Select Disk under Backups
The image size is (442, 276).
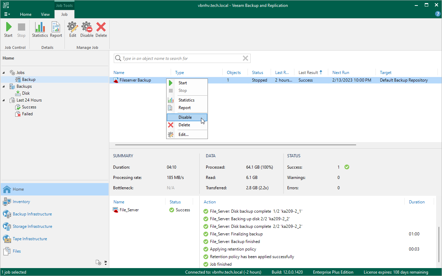(x=26, y=93)
